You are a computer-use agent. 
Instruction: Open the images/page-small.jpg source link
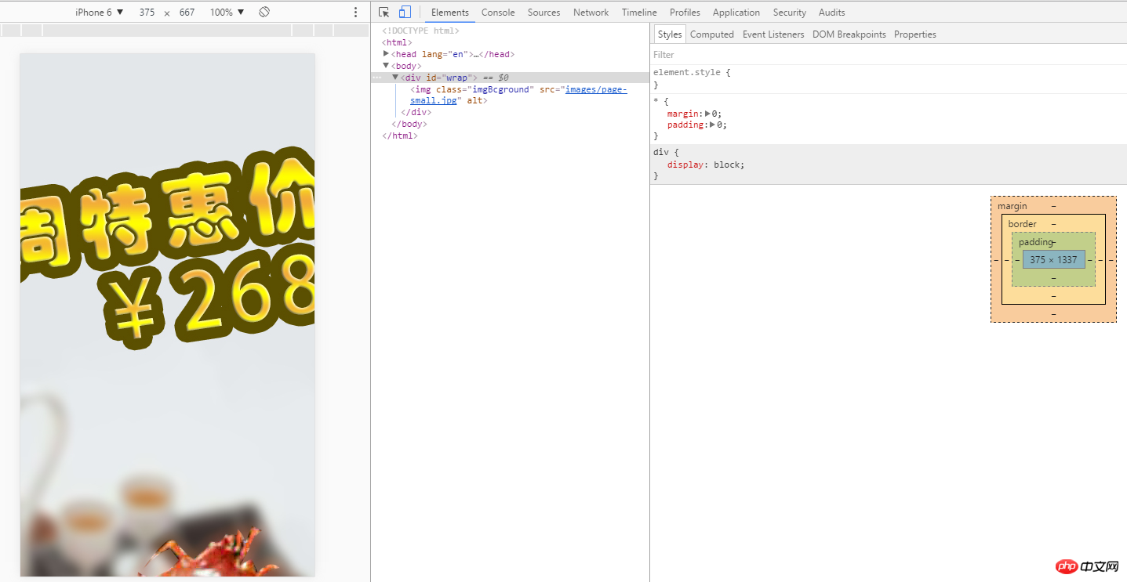(x=518, y=95)
